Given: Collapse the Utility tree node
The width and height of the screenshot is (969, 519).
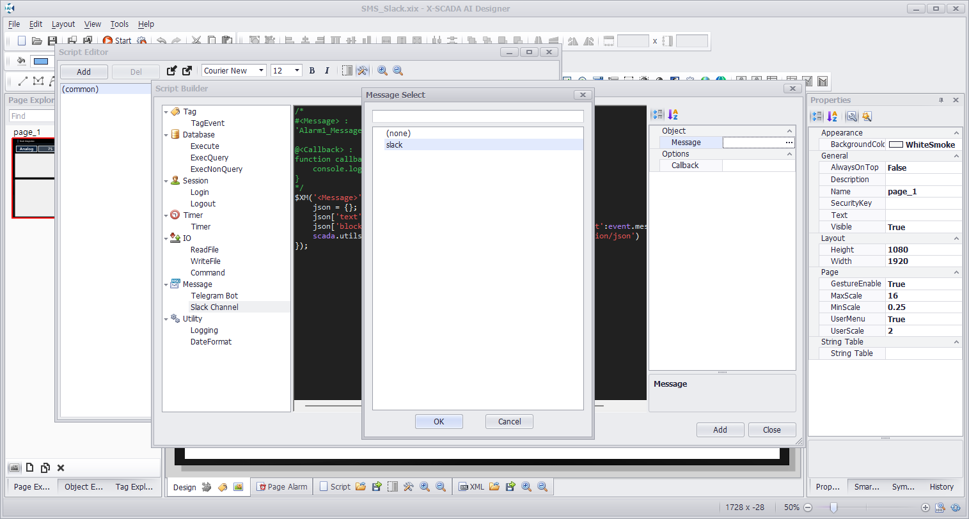Looking at the screenshot, I should pos(166,319).
